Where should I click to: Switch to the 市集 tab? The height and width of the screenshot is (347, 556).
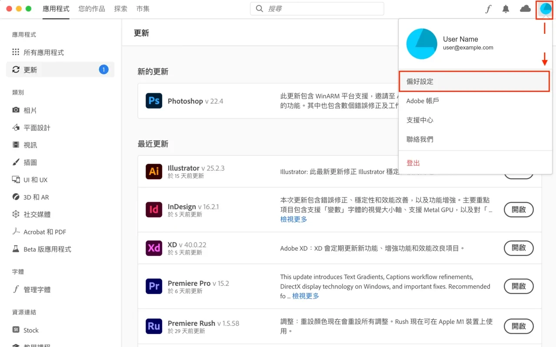[143, 9]
